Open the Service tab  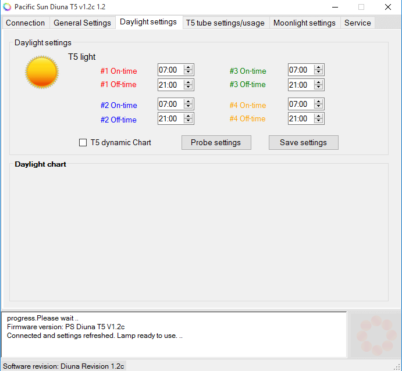pyautogui.click(x=357, y=23)
